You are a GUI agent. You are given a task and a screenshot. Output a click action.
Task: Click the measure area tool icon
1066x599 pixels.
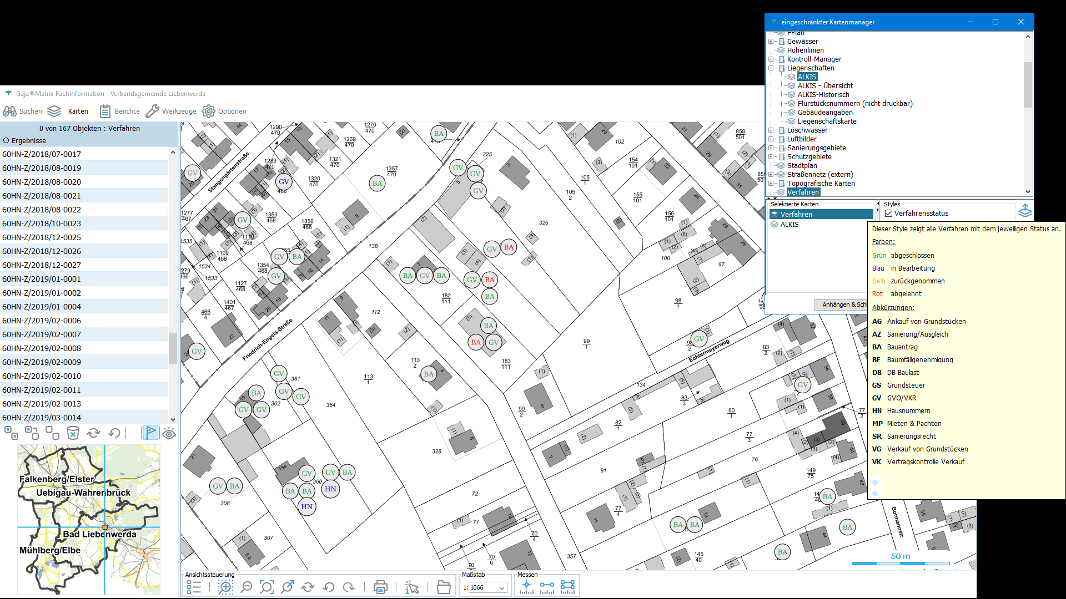pyautogui.click(x=567, y=587)
